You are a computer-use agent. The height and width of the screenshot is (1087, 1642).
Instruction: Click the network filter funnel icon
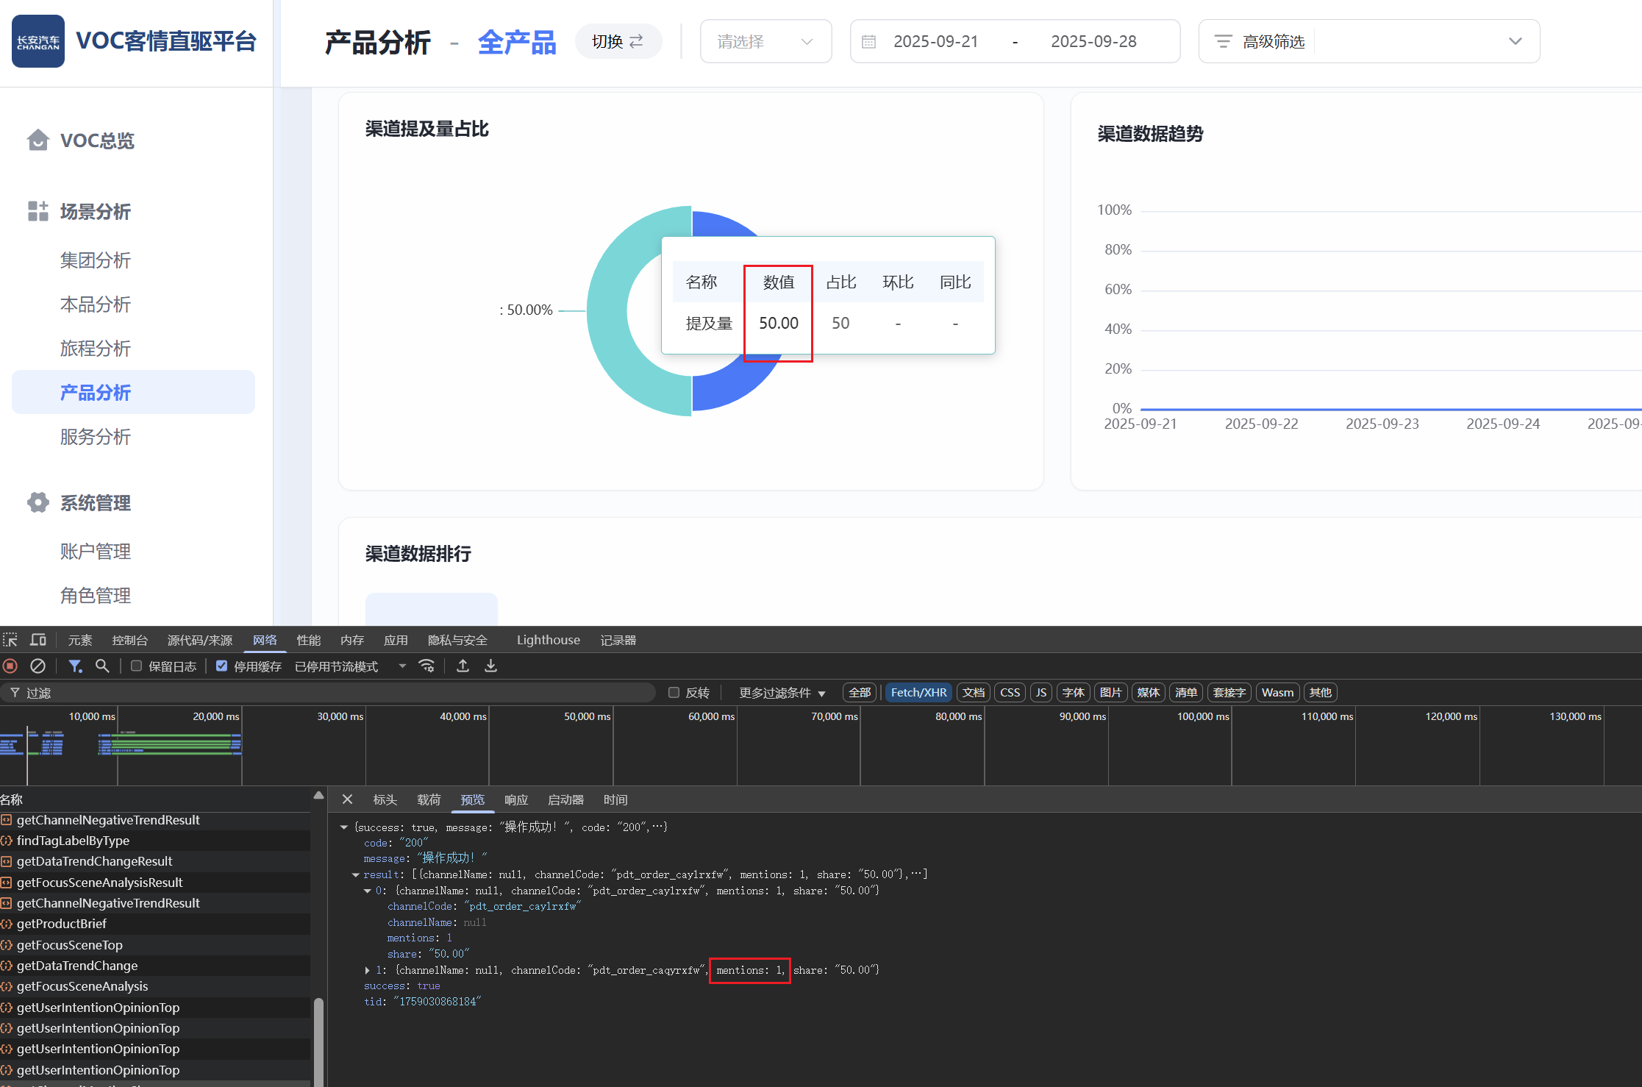75,666
